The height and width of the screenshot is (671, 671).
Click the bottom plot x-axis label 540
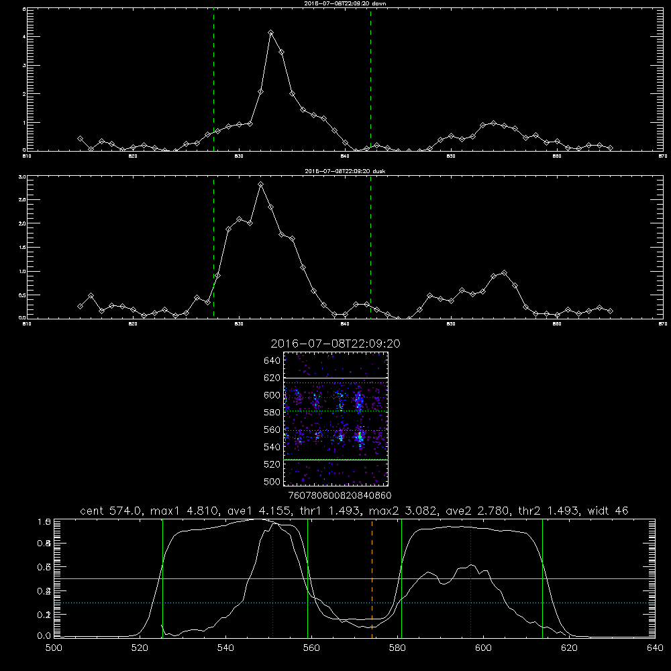225,648
